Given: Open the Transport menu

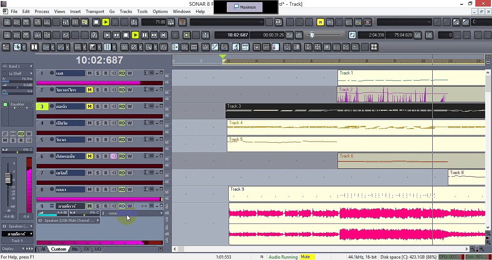Looking at the screenshot, I should tap(95, 12).
